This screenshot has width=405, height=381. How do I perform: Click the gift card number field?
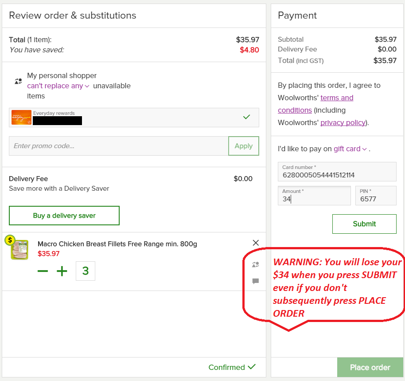click(337, 172)
